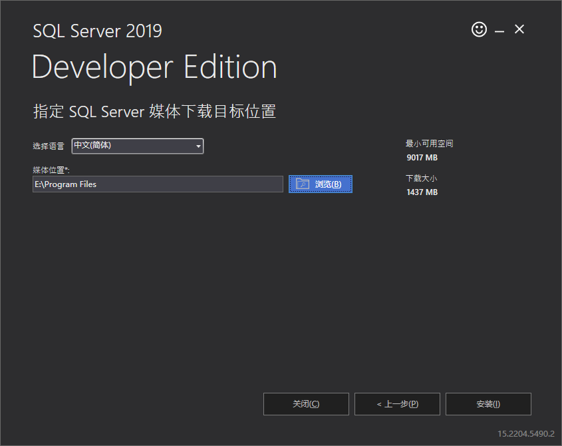This screenshot has width=562, height=446.
Task: Click the 9017 MB minimum space value
Action: (x=422, y=158)
